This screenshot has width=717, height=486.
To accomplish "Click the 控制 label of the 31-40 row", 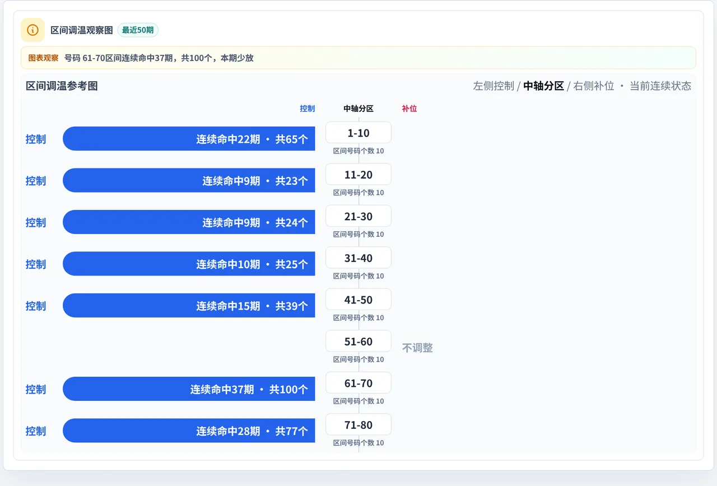I will [x=36, y=264].
